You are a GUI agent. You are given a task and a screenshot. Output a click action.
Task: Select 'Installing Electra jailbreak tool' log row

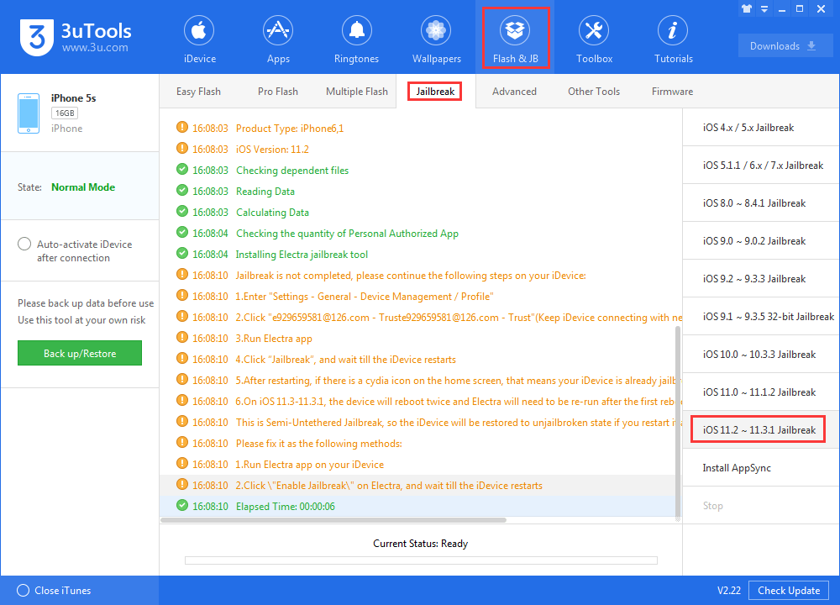(421, 254)
